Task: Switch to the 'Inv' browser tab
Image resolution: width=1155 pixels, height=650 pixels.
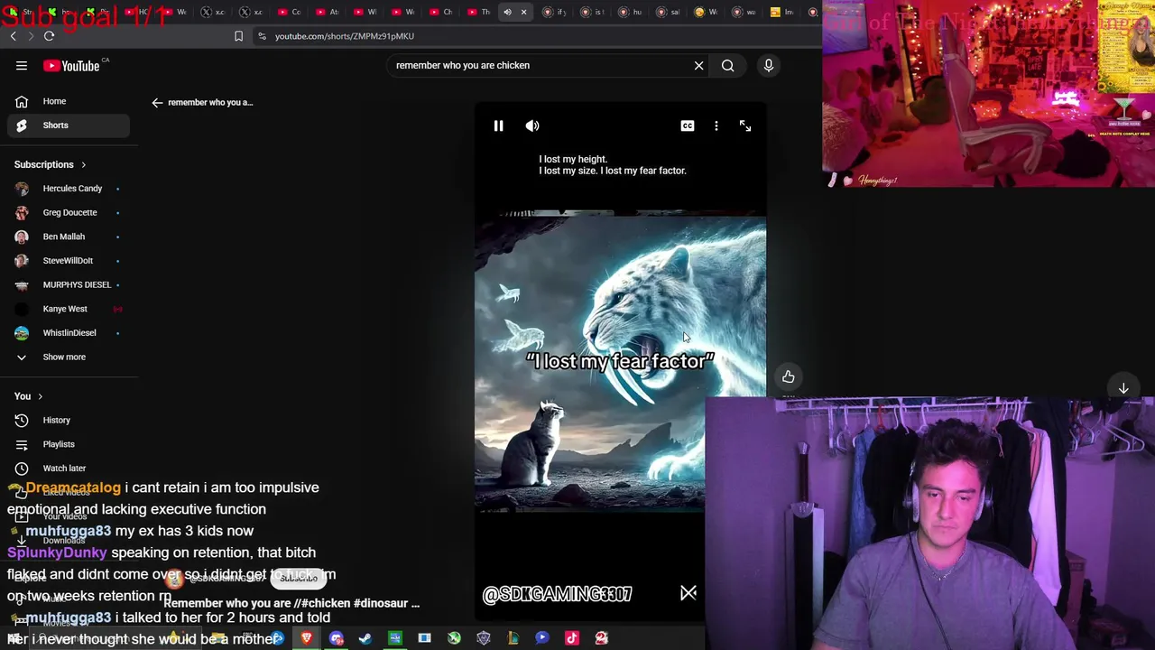Action: 783,12
